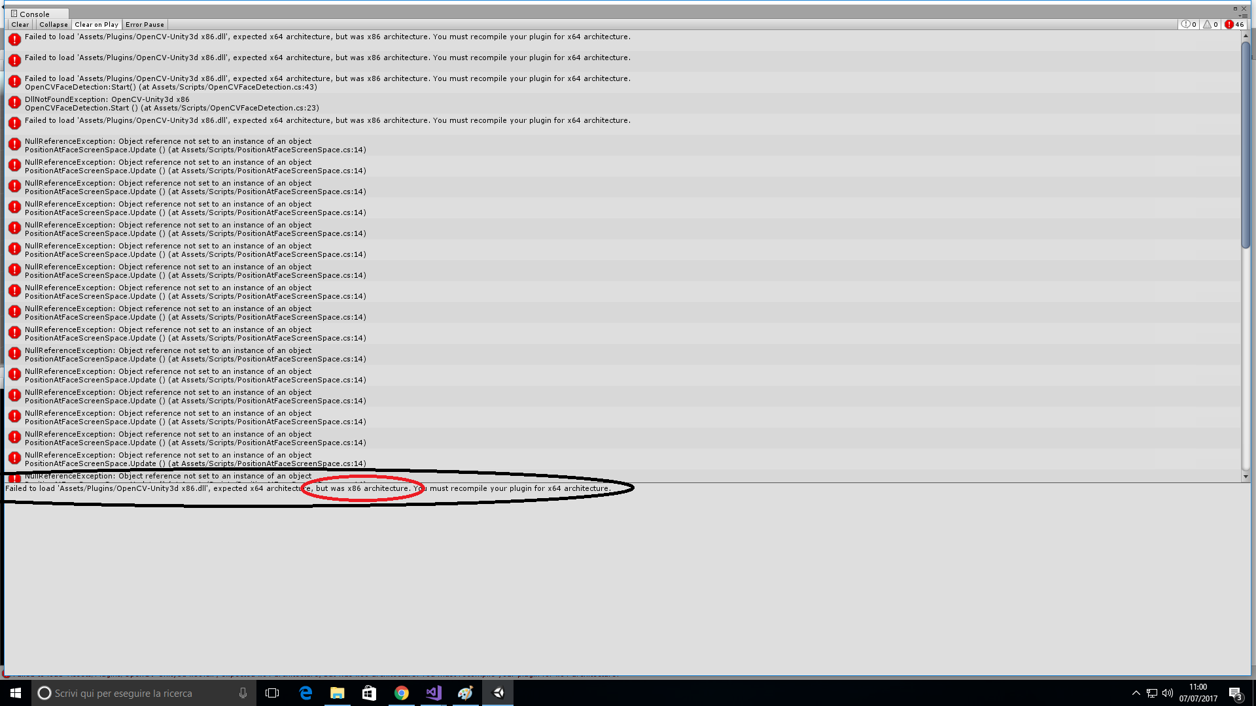Click the console scrollbar down arrow

tap(1246, 477)
